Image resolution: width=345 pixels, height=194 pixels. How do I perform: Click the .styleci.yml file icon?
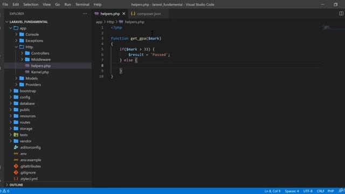coord(16,178)
